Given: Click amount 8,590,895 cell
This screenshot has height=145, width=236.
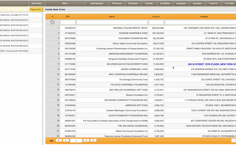Looking at the screenshot, I should point(156,69).
